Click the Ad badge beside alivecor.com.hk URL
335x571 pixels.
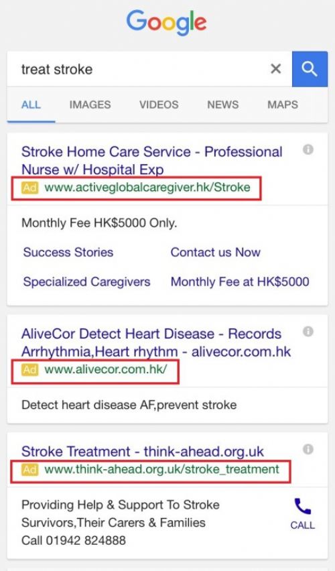[29, 370]
